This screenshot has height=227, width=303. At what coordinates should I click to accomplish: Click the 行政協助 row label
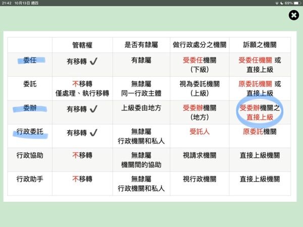(x=30, y=155)
